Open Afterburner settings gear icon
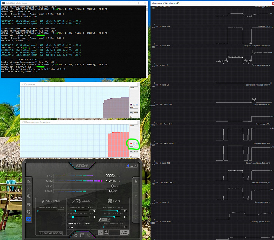The image size is (274, 240). click(x=29, y=212)
